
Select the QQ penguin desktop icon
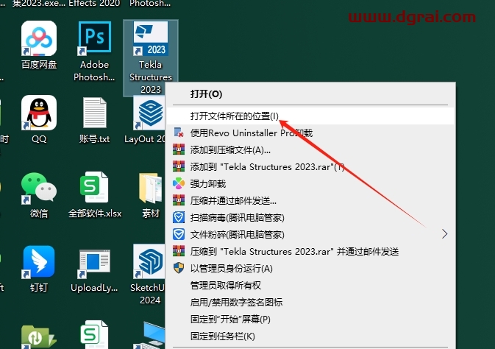point(39,119)
